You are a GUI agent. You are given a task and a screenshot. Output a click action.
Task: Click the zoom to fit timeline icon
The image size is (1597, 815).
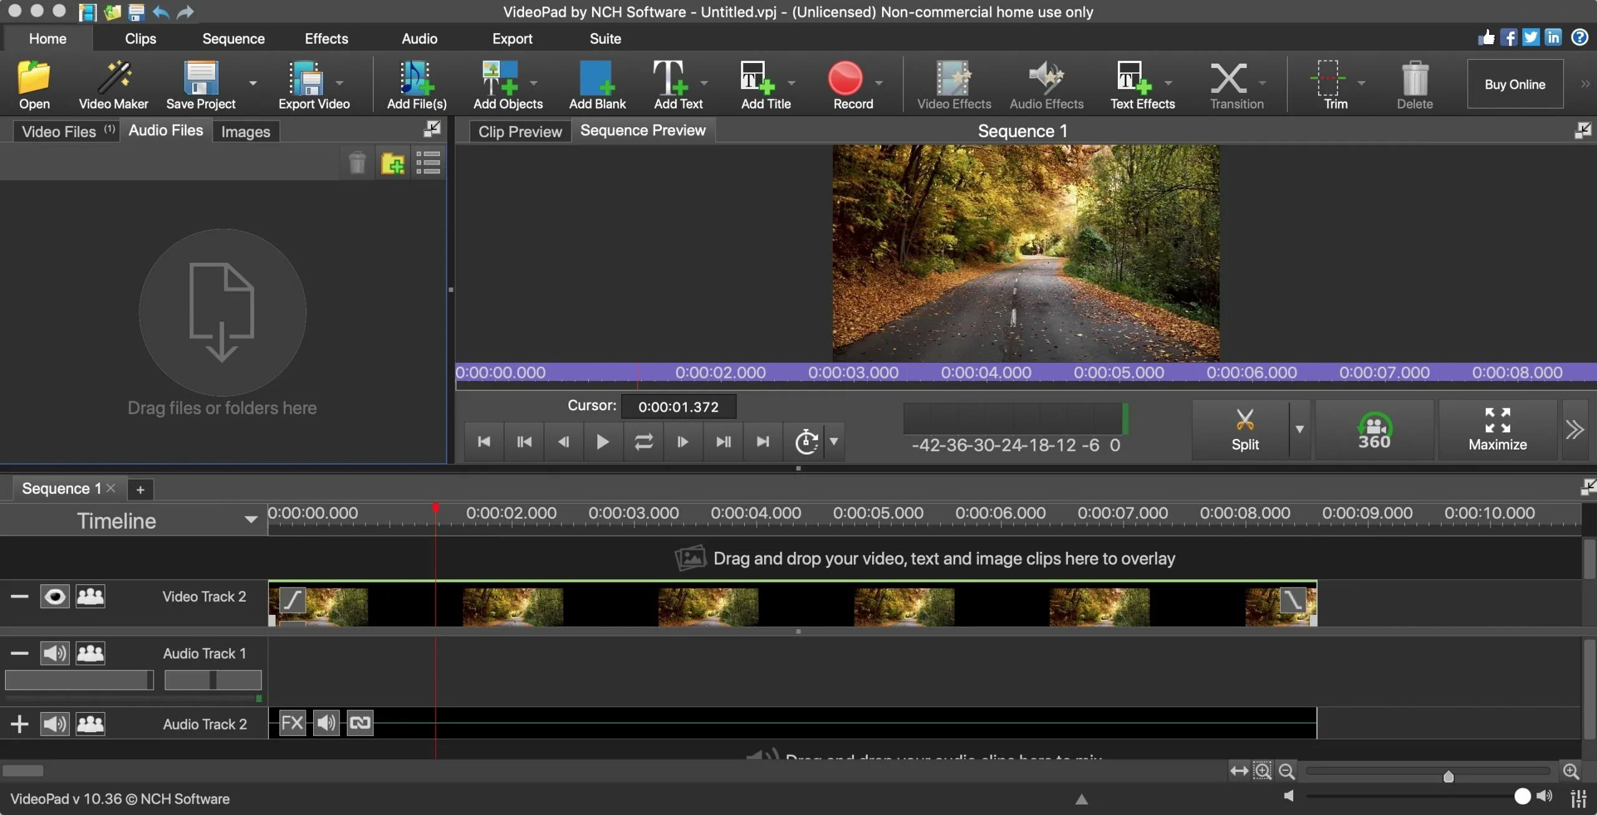pos(1238,771)
